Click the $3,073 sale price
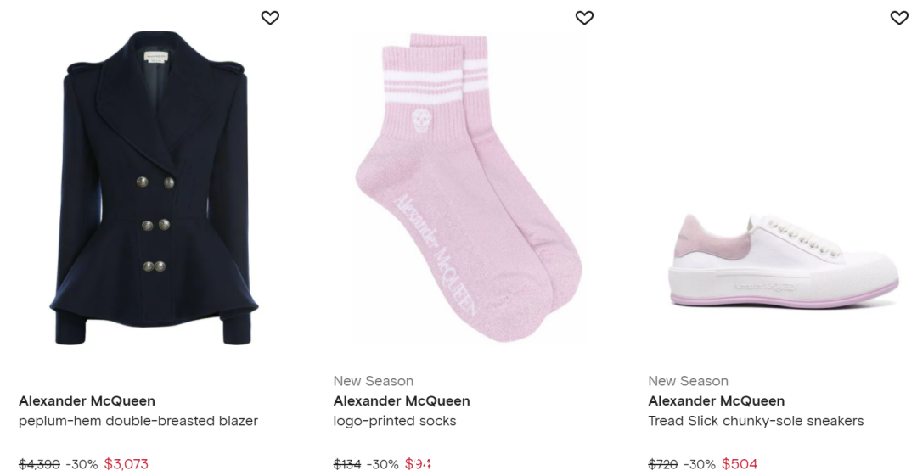The image size is (917, 476). [127, 464]
